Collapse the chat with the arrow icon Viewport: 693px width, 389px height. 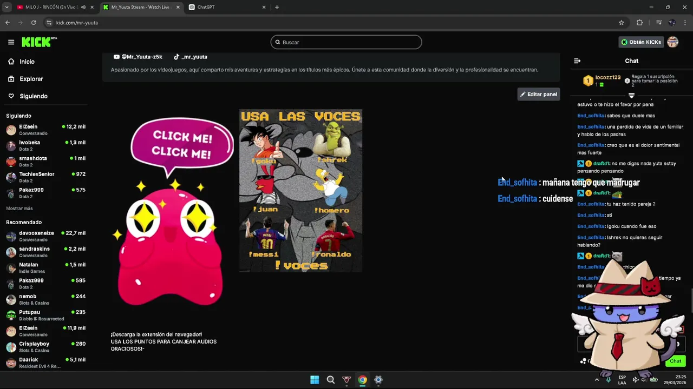pyautogui.click(x=577, y=61)
